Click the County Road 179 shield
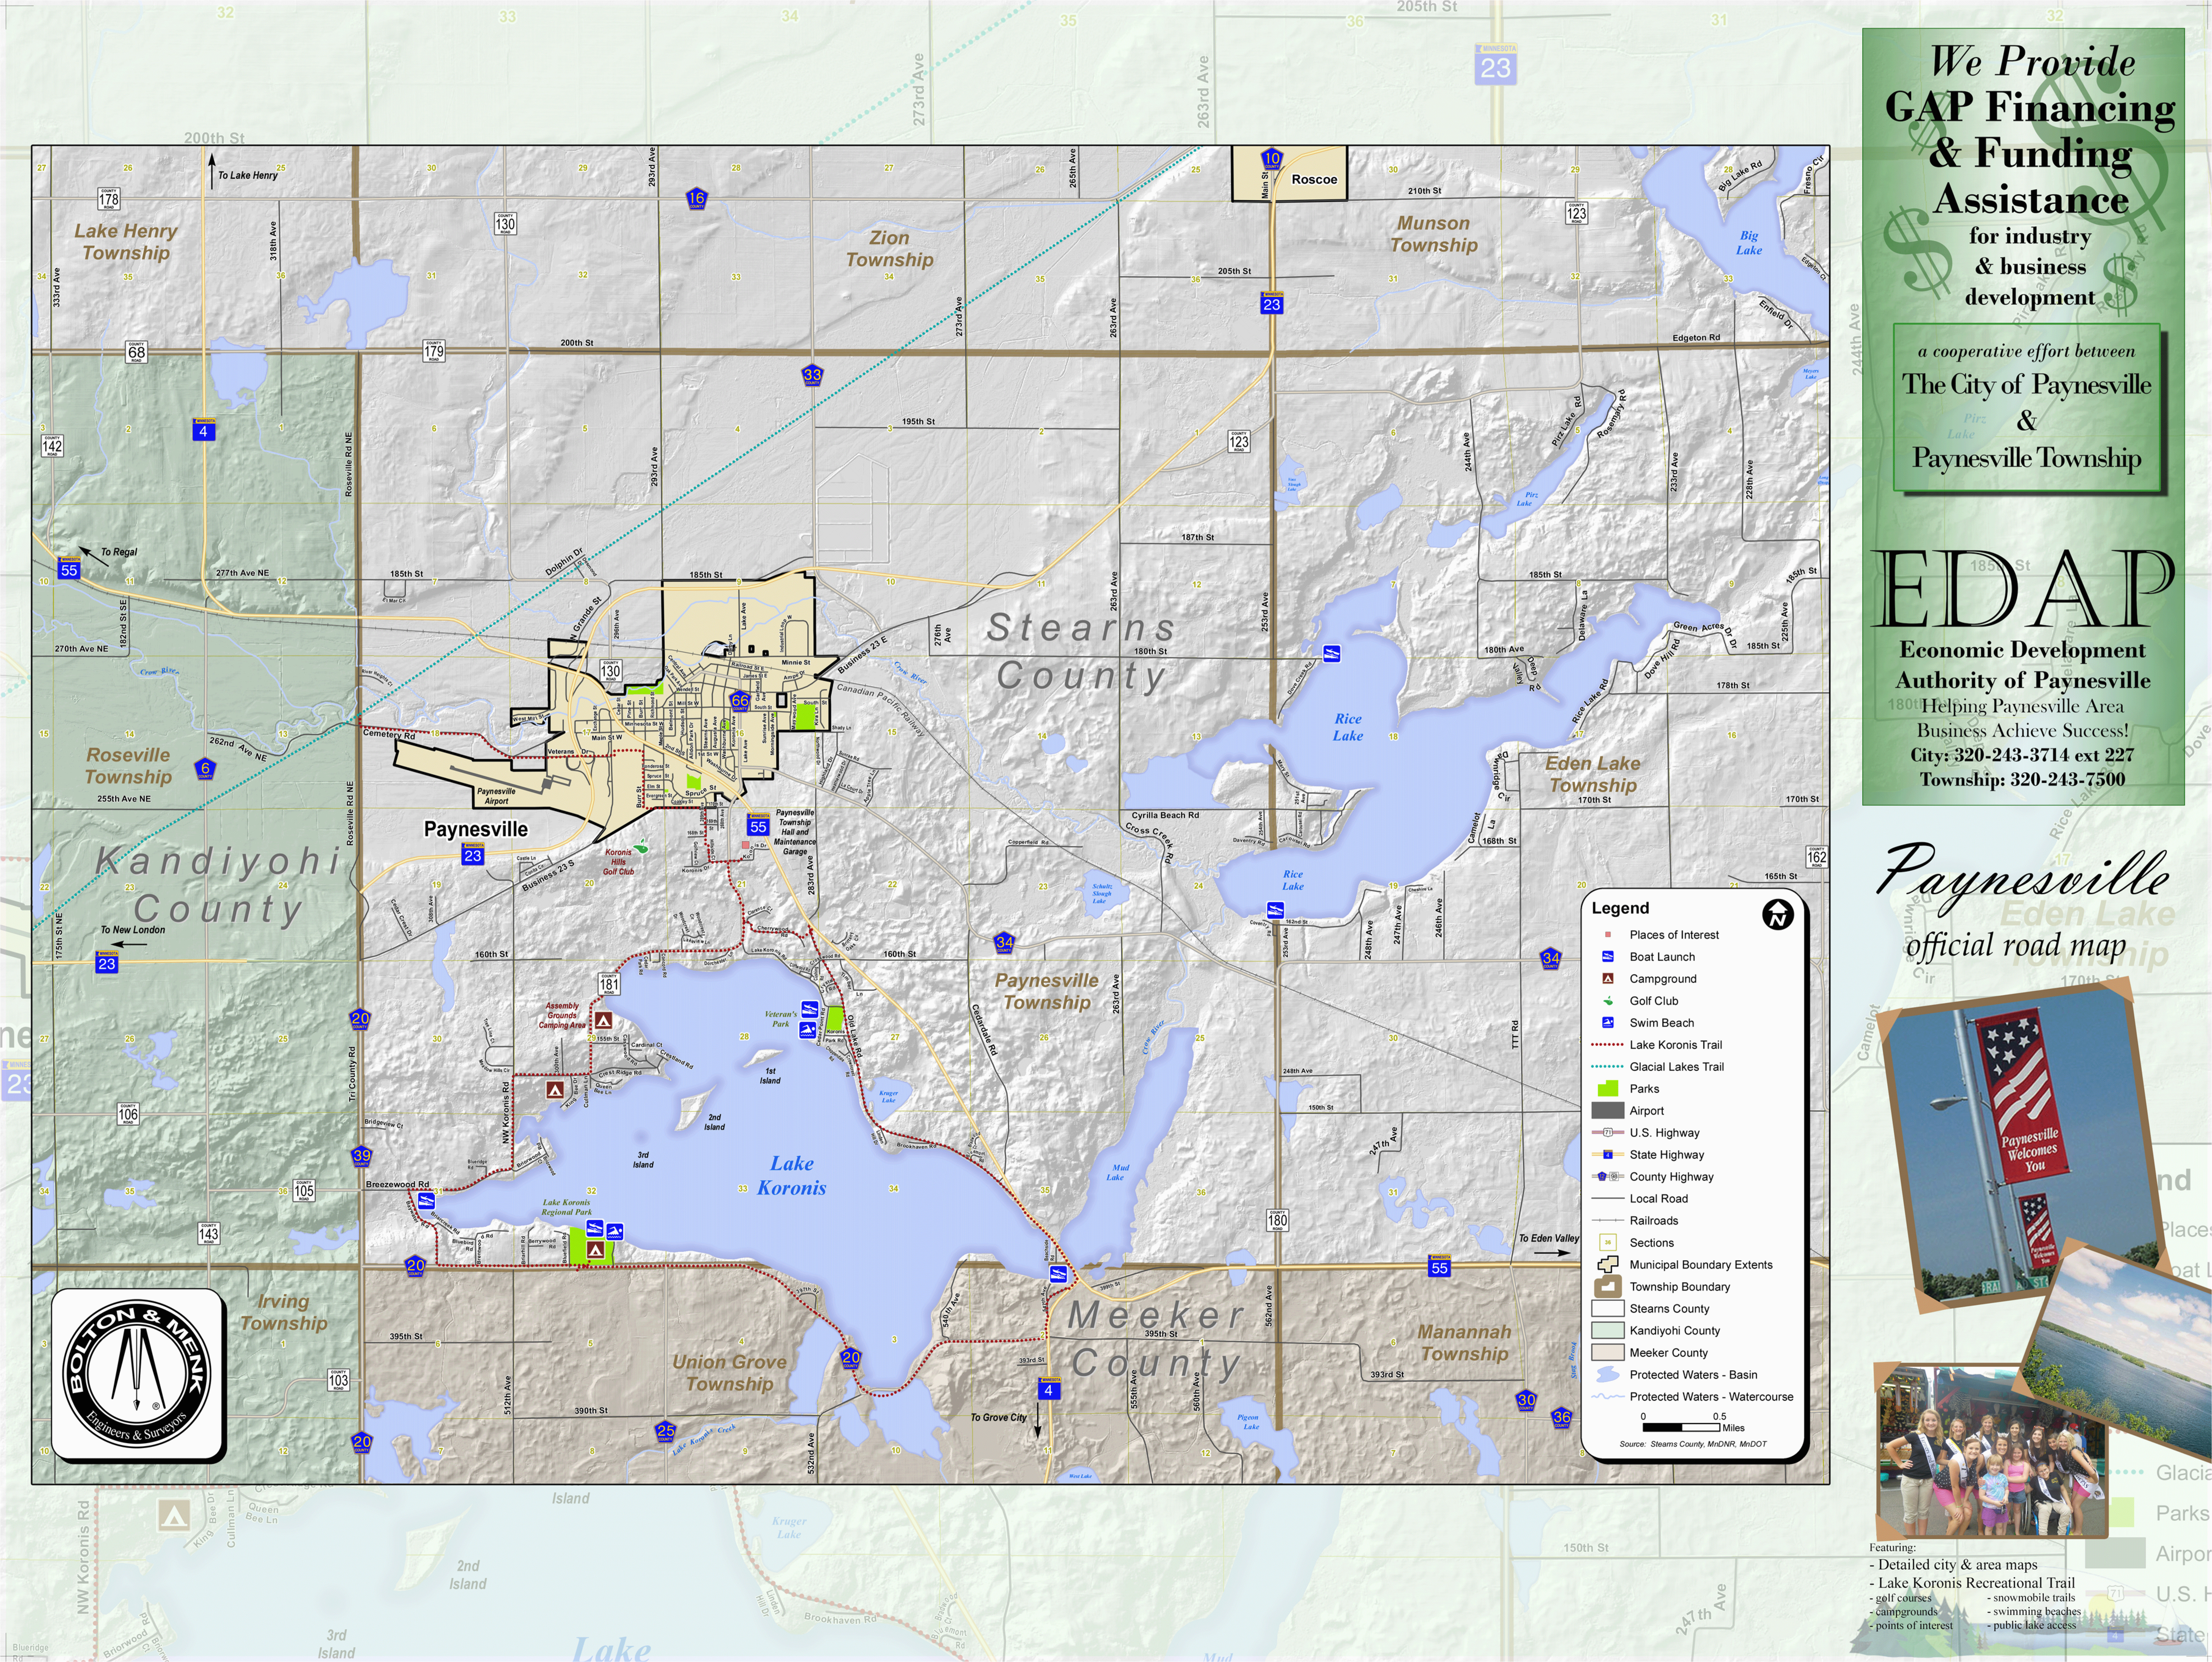This screenshot has height=1662, width=2212. 433,351
